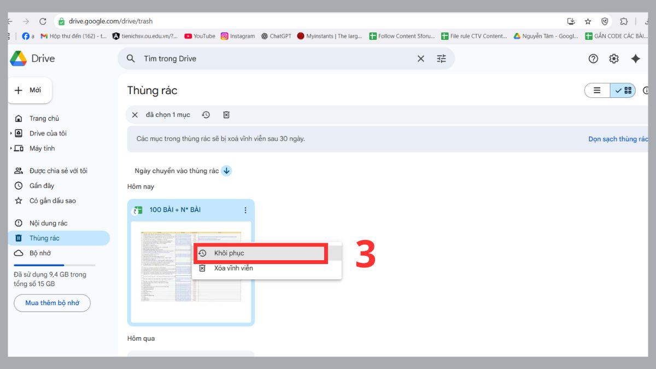Open the Facebook bookmark

[28, 36]
